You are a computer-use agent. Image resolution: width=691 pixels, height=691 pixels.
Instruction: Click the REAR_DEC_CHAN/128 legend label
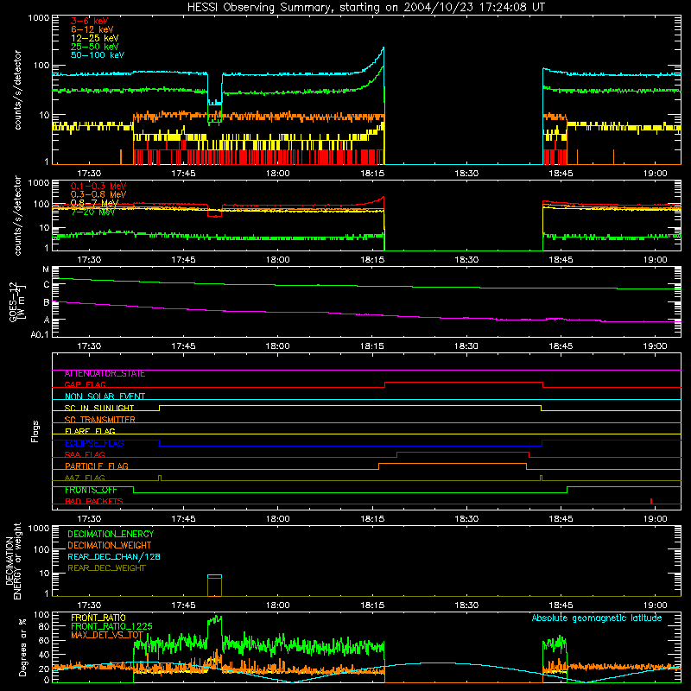pyautogui.click(x=114, y=557)
